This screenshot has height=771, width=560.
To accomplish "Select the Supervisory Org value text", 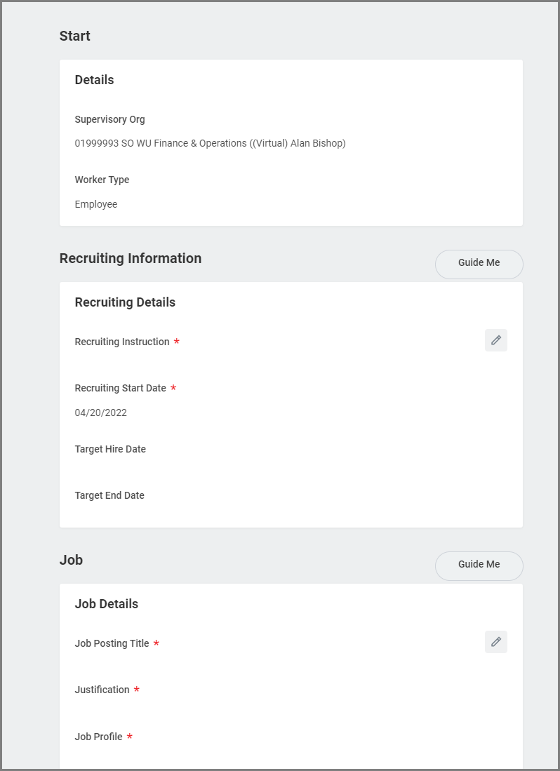I will [210, 143].
